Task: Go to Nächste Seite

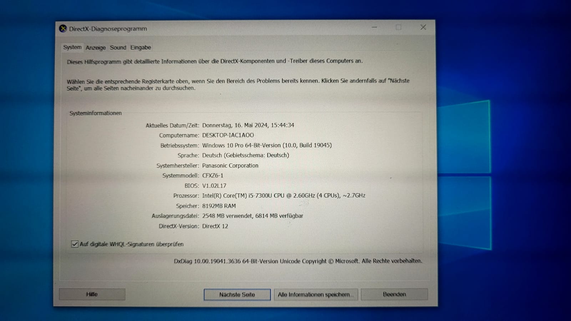Action: (237, 295)
